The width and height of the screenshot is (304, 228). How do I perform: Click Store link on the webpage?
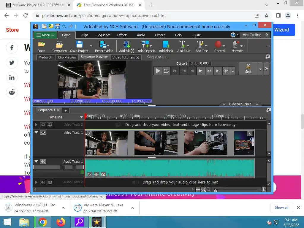pos(12,30)
